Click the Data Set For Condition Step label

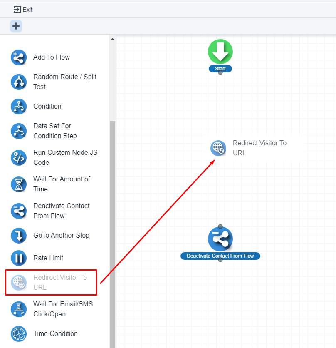pos(55,131)
